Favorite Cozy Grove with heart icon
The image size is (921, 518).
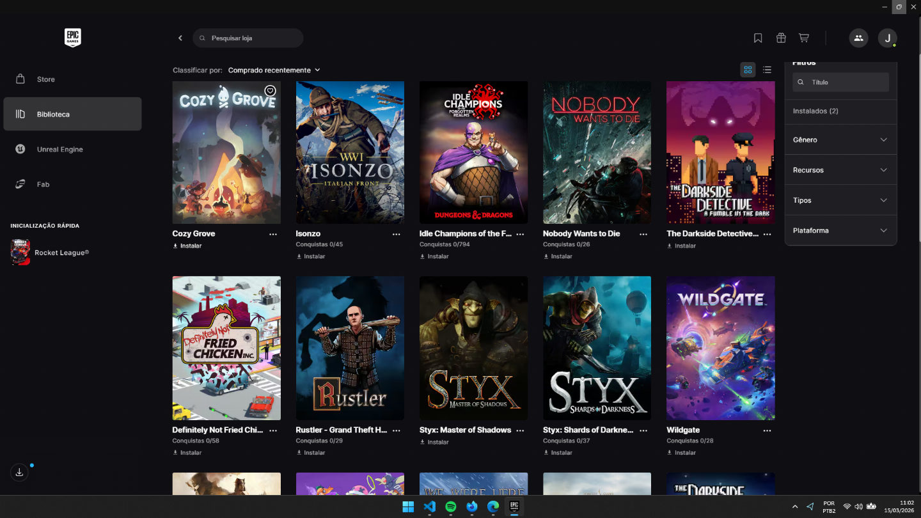[270, 91]
